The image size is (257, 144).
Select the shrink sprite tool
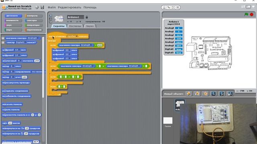177,7
